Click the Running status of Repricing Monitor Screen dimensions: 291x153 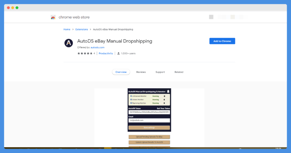coord(156,103)
